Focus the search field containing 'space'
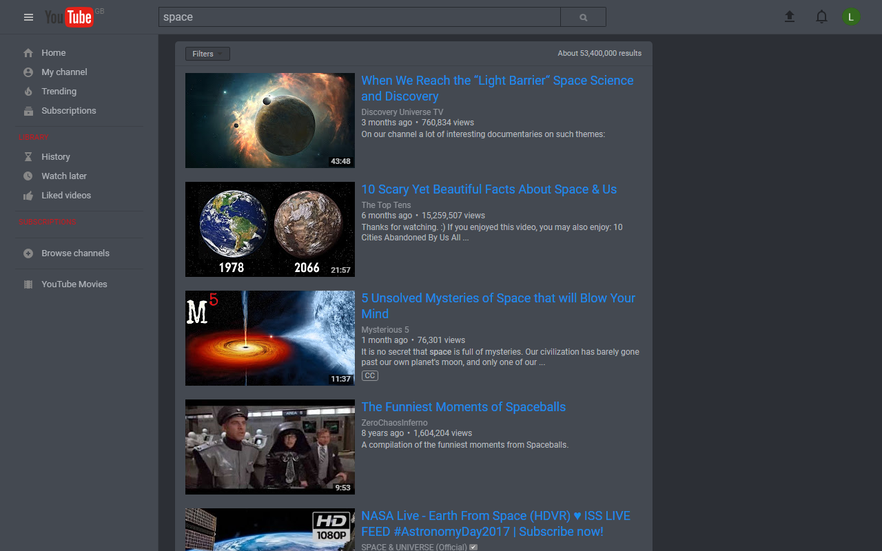 pos(360,17)
